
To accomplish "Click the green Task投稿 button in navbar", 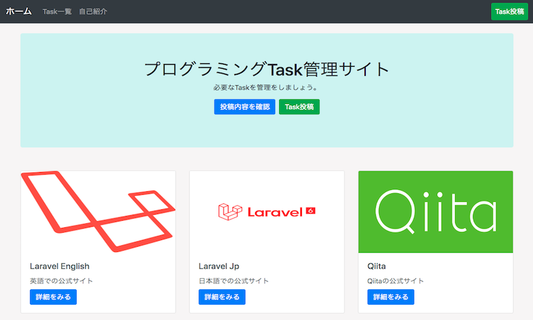I will tap(509, 11).
